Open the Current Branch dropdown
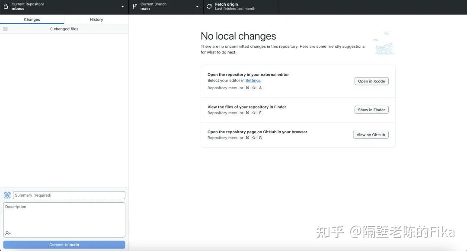The width and height of the screenshot is (467, 251). point(166,6)
